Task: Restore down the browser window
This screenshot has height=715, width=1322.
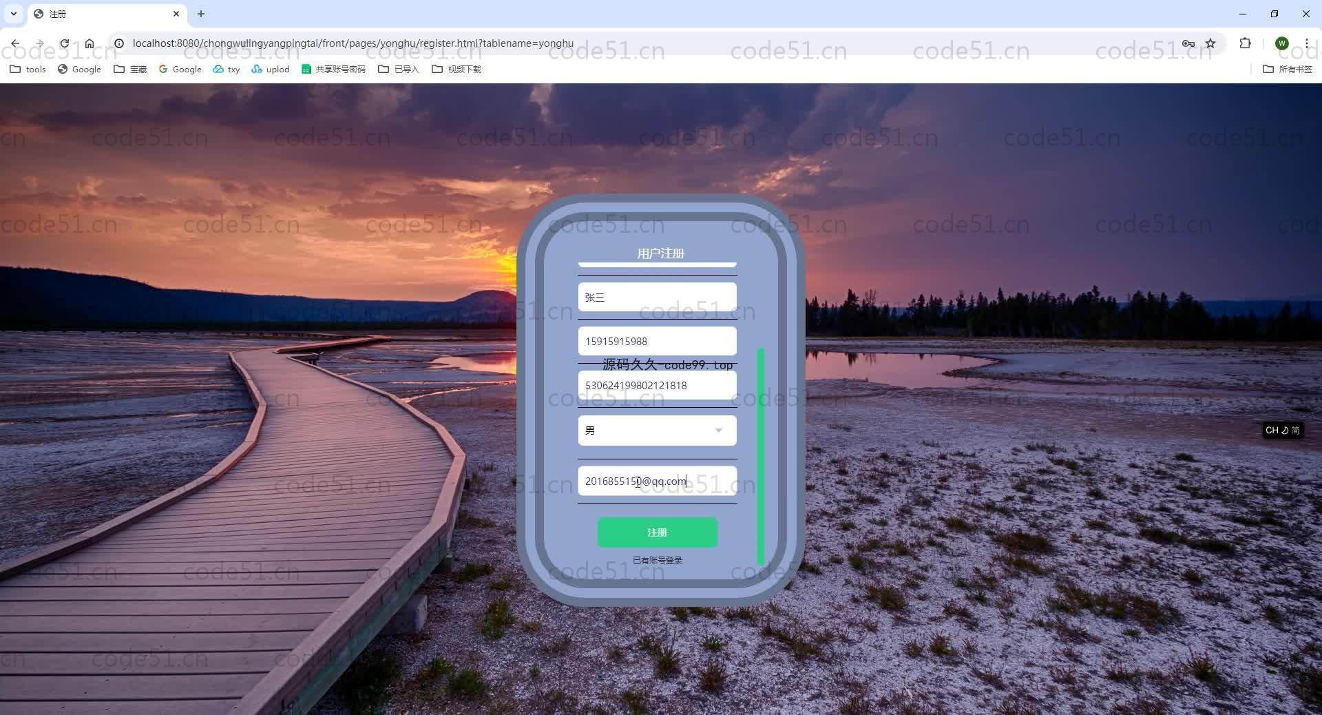Action: [x=1274, y=14]
